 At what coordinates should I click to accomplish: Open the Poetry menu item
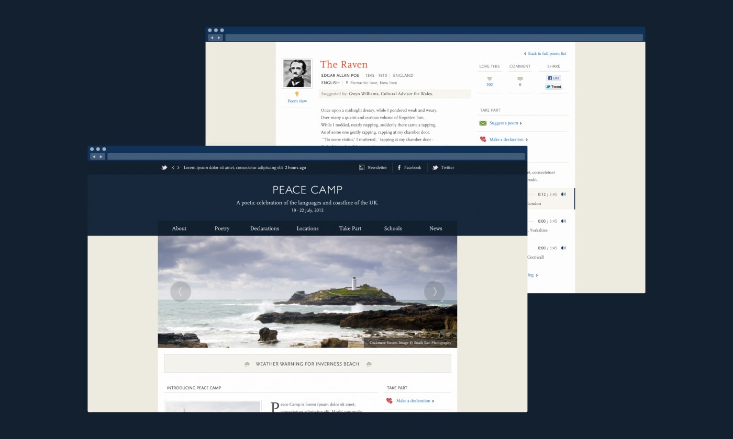tap(222, 228)
